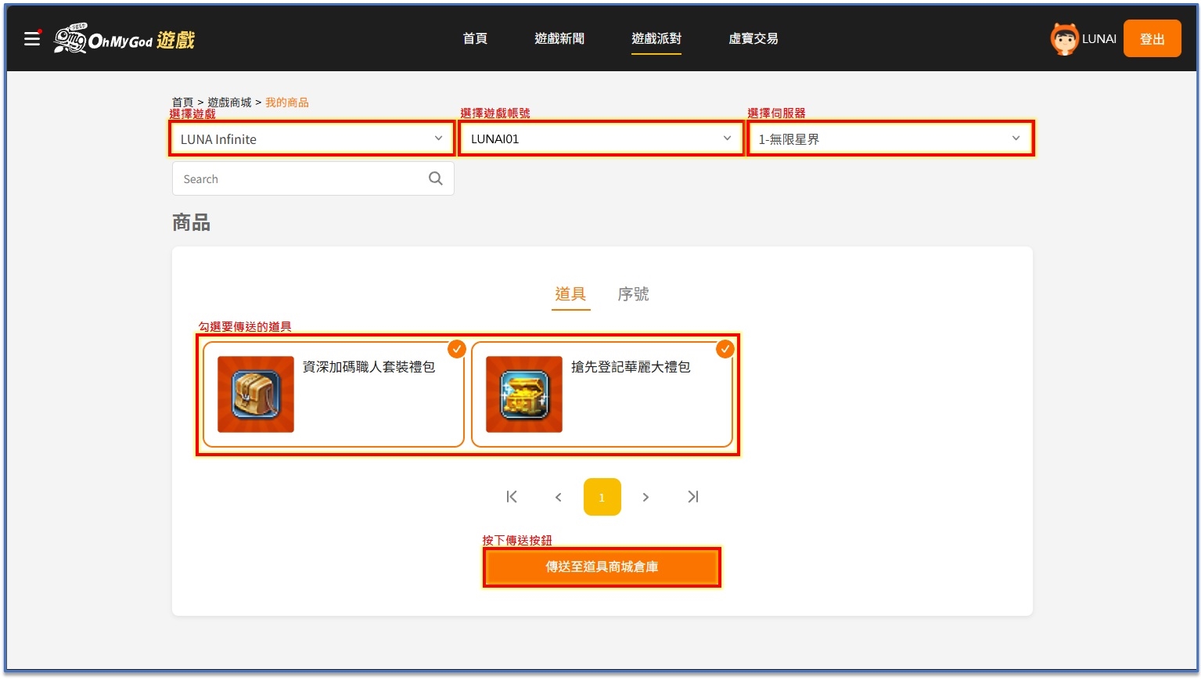This screenshot has width=1201, height=680.
Task: Open the hamburger menu icon
Action: (x=32, y=38)
